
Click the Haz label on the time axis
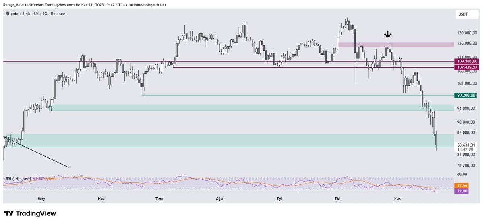101,199
